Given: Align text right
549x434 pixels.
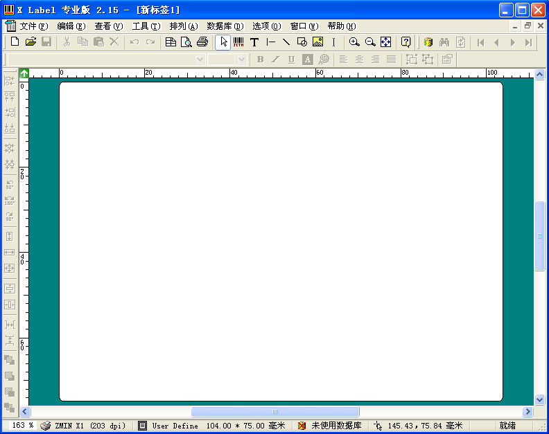Looking at the screenshot, I should [x=375, y=60].
